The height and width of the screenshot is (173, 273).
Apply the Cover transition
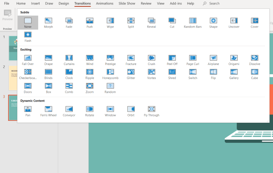255,22
